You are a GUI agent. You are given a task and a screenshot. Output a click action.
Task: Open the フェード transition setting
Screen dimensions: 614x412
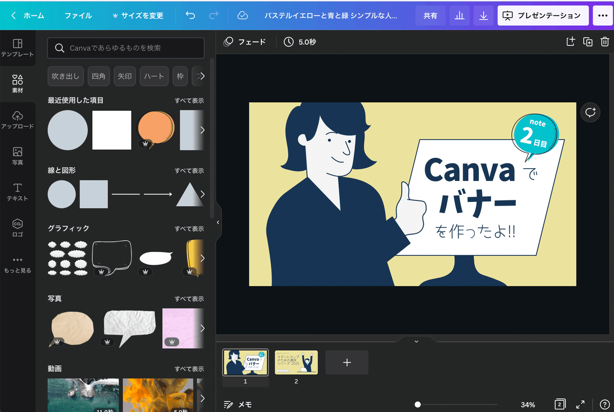click(x=245, y=42)
